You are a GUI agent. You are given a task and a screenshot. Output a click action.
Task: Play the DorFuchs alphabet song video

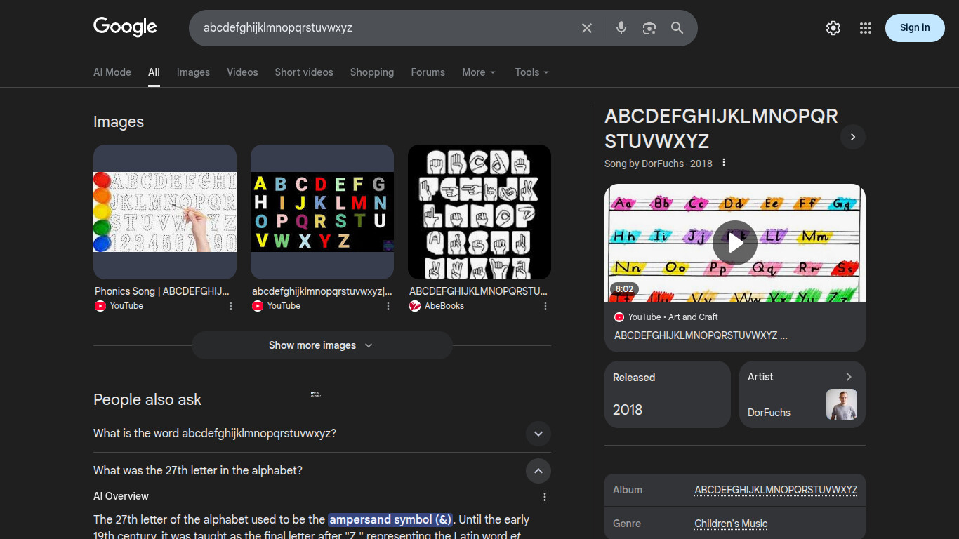click(x=734, y=243)
